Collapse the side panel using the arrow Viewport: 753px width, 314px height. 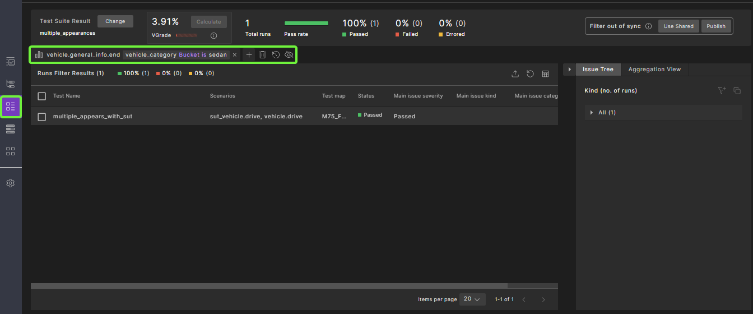(x=570, y=70)
